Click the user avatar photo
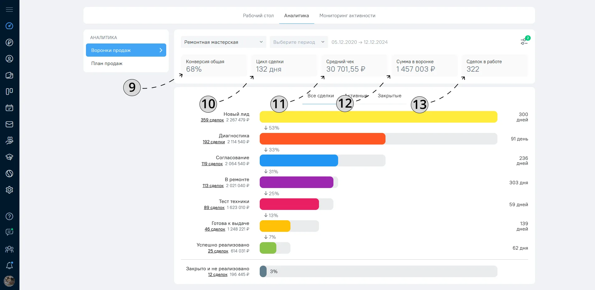The image size is (595, 290). pos(9,281)
